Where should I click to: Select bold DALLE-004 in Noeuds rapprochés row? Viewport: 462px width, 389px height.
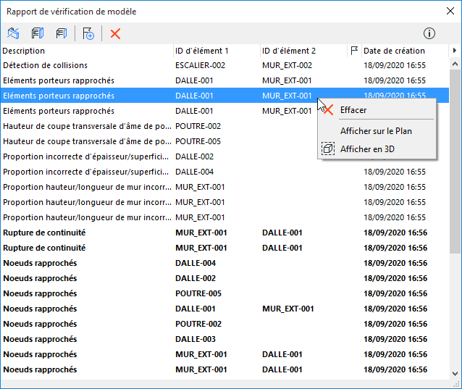[x=196, y=263]
